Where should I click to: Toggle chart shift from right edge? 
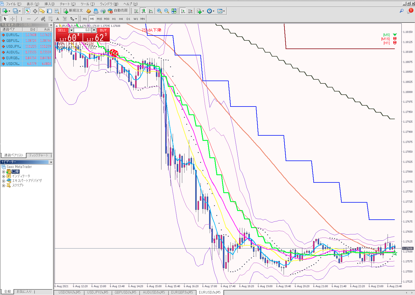[x=190, y=11]
